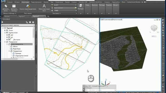Click the Toolspace help question mark icon
The image size is (166, 93).
tap(33, 22)
